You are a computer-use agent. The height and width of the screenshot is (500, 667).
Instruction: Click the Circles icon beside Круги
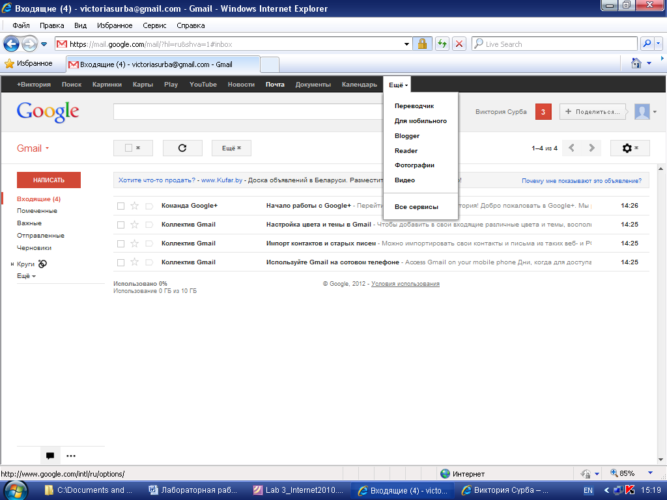click(42, 264)
